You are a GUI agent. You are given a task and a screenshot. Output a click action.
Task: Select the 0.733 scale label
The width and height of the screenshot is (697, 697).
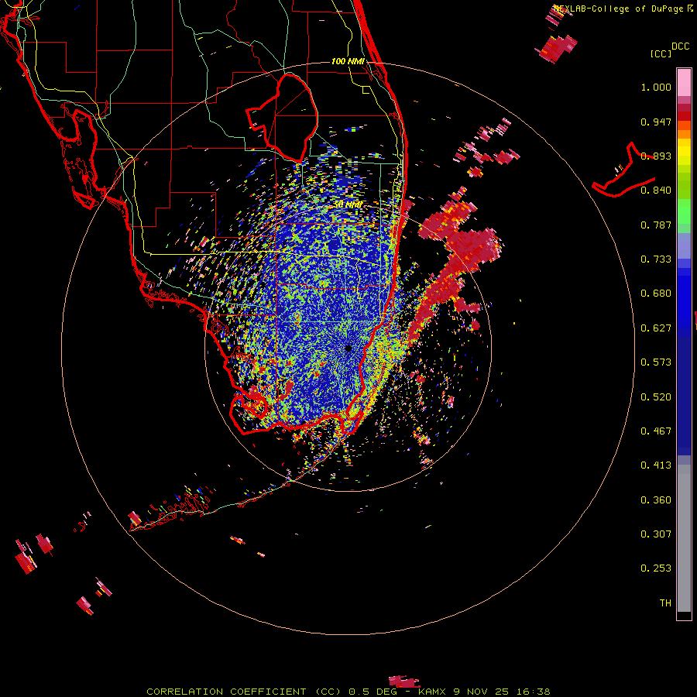point(656,259)
